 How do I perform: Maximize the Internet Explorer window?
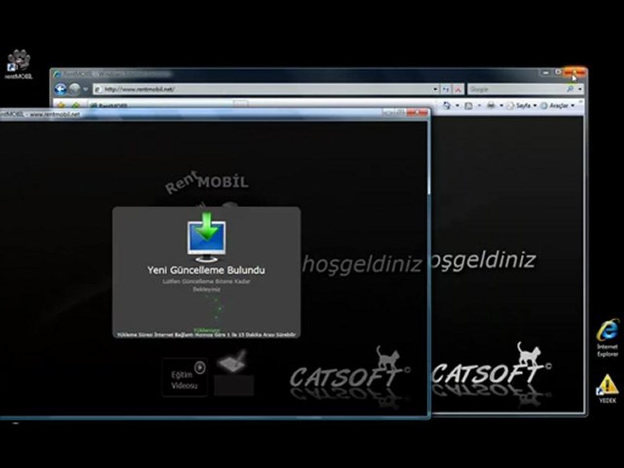tap(557, 72)
